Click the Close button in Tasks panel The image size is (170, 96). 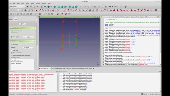pyautogui.click(x=23, y=24)
